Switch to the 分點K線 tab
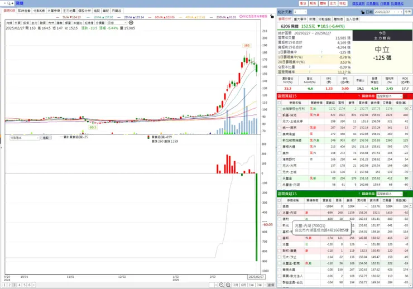 [39, 11]
